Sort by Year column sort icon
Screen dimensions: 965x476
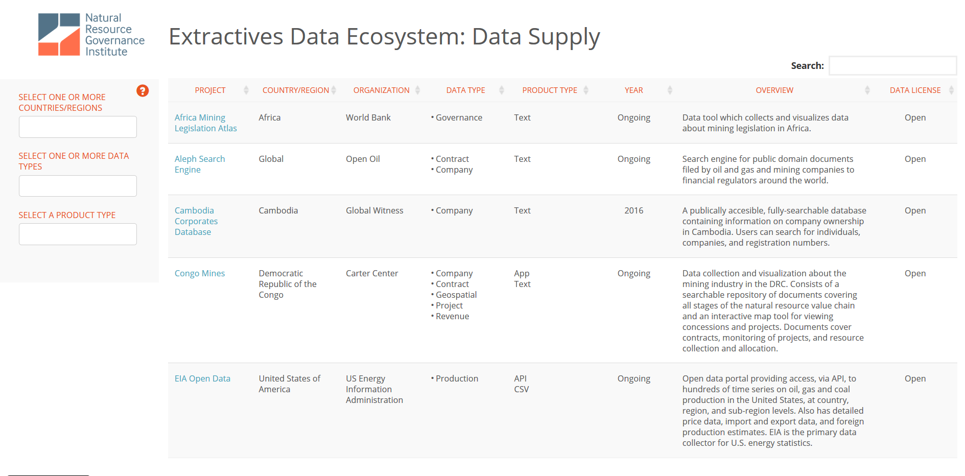pos(670,90)
